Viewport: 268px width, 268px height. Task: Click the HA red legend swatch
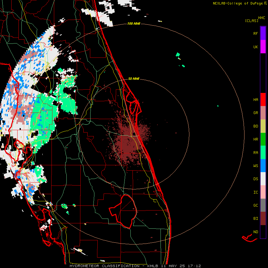(263, 99)
